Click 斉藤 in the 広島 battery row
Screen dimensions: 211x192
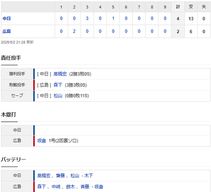pos(85,187)
